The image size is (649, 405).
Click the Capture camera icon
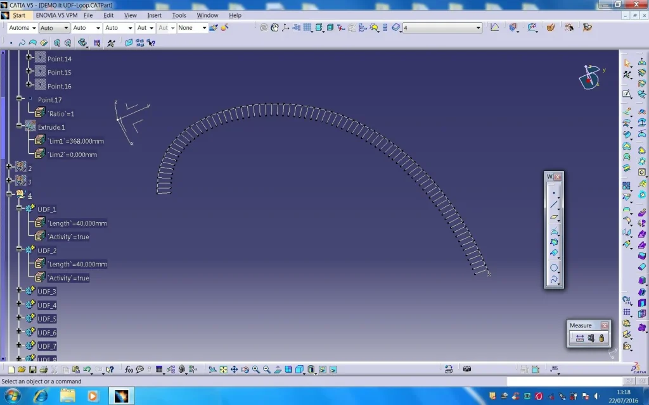click(x=467, y=369)
